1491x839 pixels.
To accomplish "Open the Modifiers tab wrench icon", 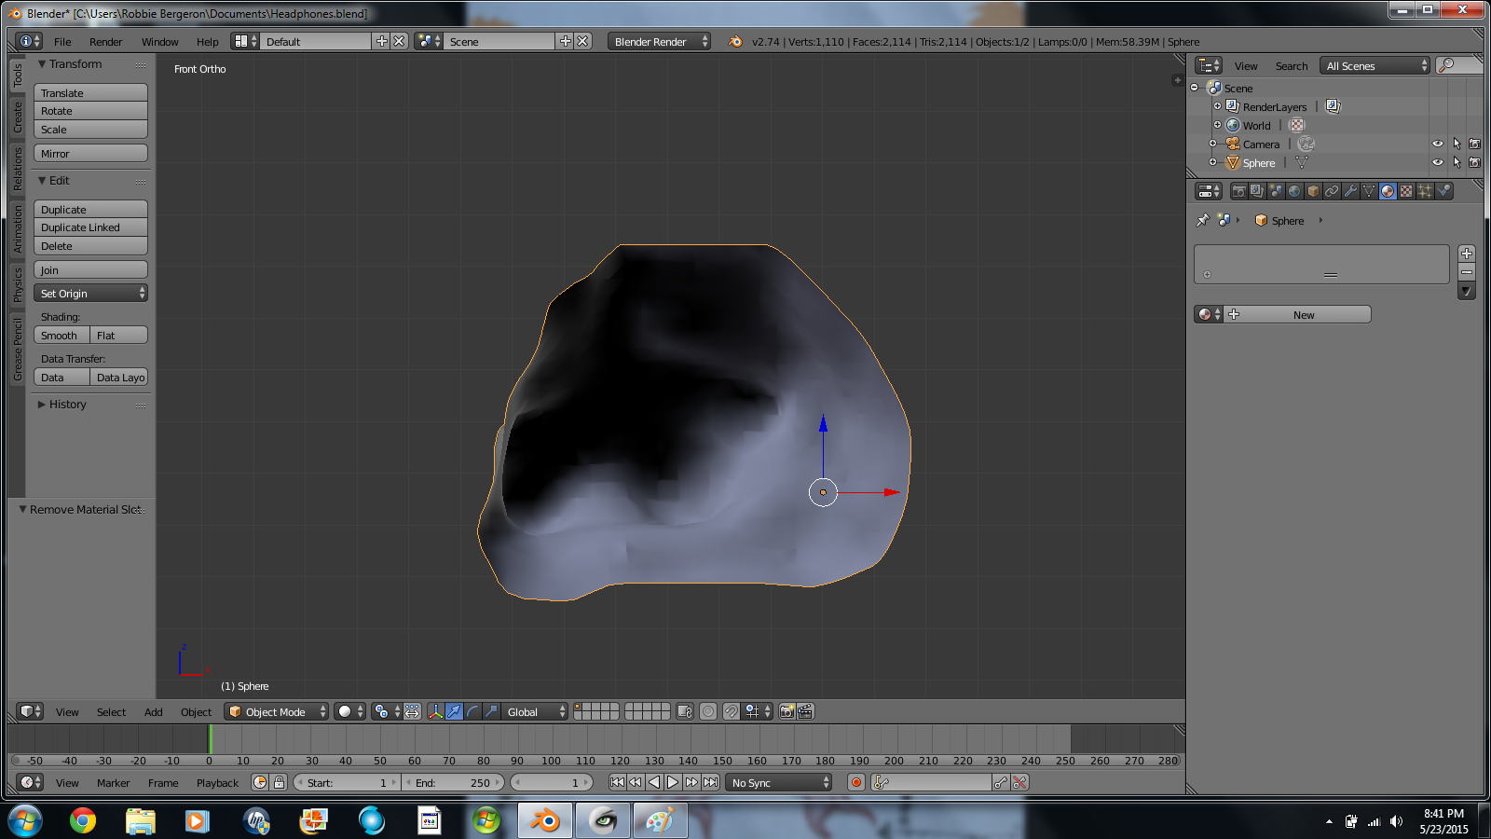I will tap(1350, 191).
